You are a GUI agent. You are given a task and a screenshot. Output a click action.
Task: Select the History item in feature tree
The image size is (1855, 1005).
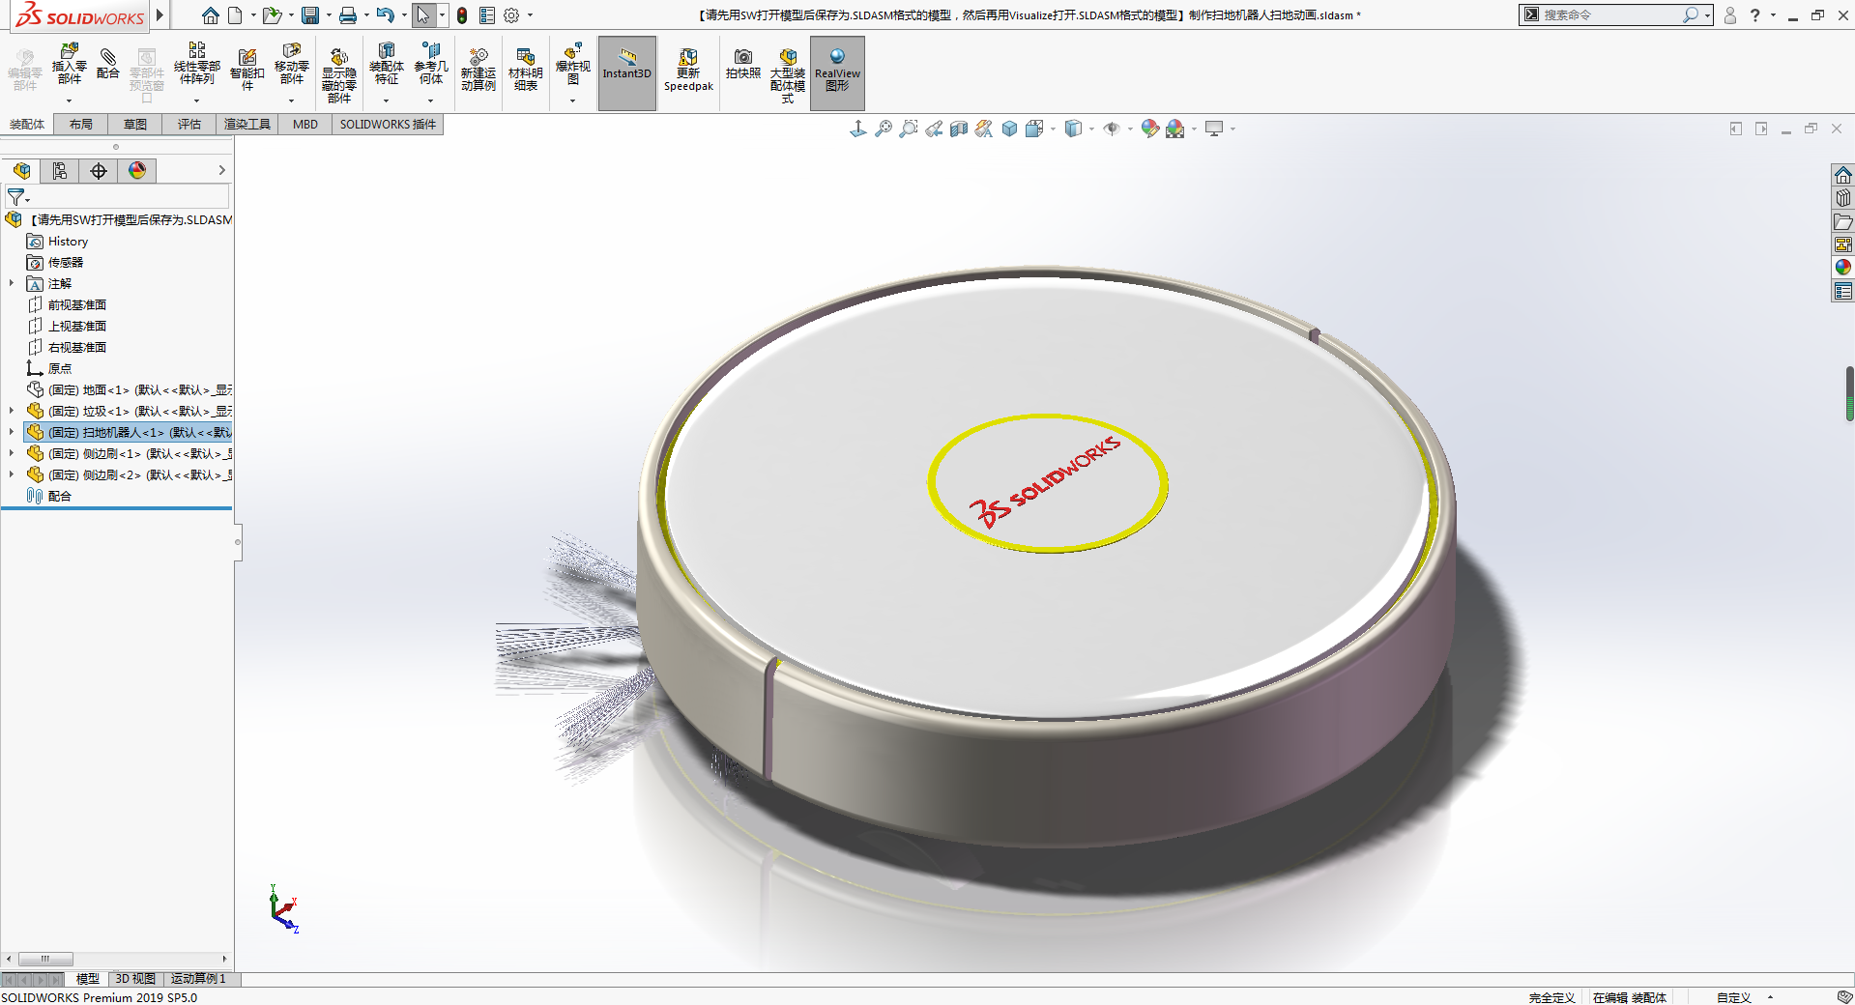coord(68,242)
